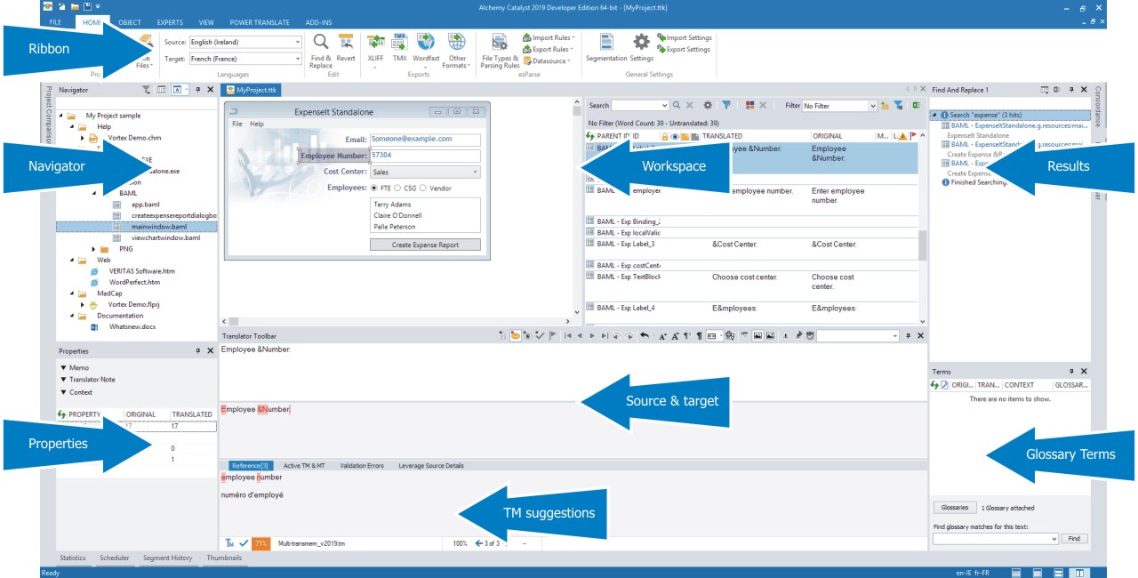Open the Leverage Source Details tab
The height and width of the screenshot is (578, 1138).
(431, 466)
